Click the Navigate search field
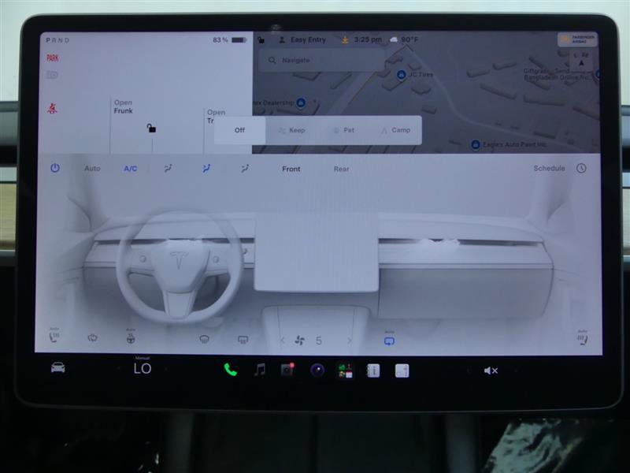The height and width of the screenshot is (473, 630). click(321, 60)
